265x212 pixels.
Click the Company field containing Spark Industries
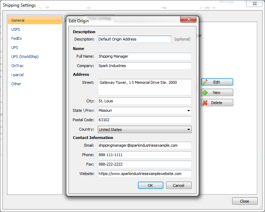point(145,66)
